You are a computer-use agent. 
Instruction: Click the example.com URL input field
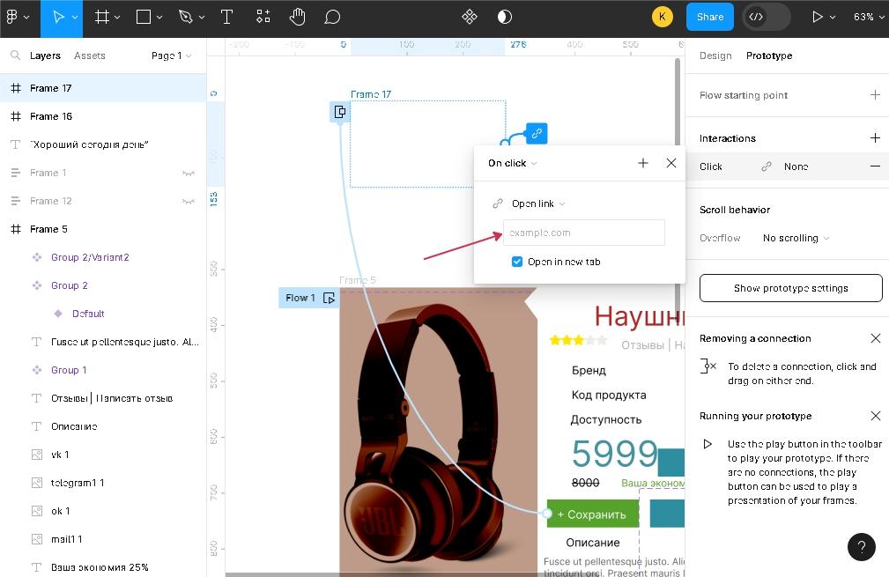pos(583,233)
